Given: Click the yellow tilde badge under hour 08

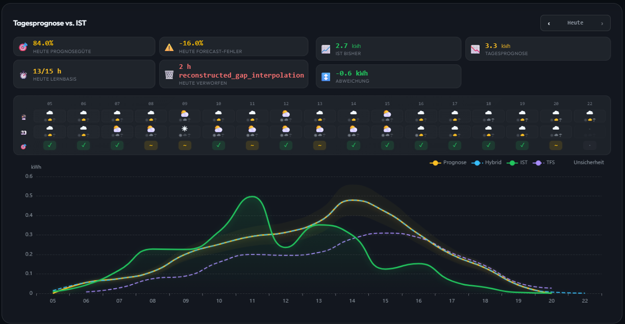Looking at the screenshot, I should click(x=151, y=145).
